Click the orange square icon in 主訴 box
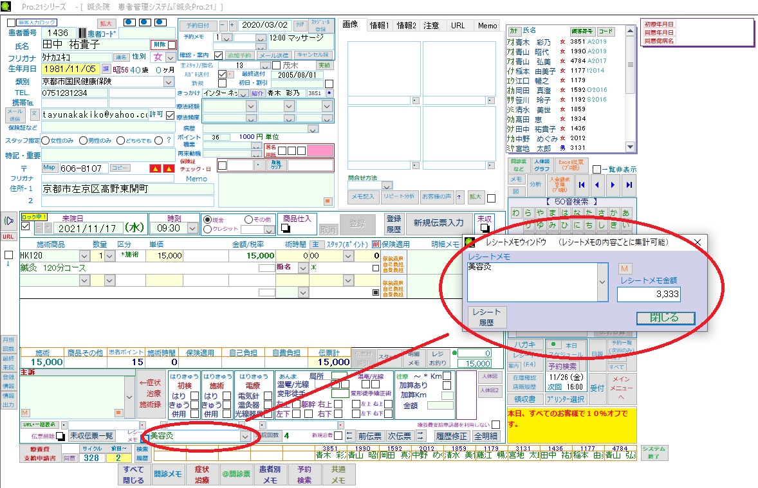This screenshot has height=488, width=758. point(118,413)
